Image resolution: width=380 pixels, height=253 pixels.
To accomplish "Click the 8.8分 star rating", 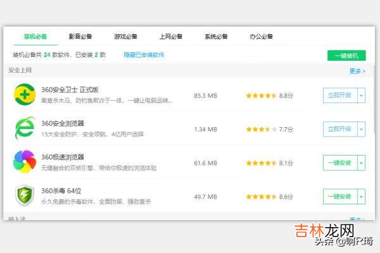I will coord(270,96).
